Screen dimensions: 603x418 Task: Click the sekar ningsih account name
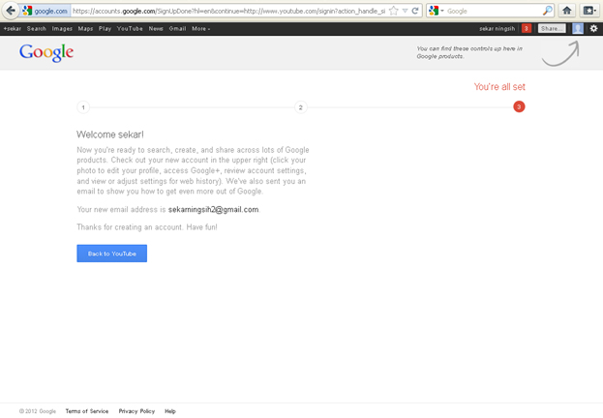point(497,28)
